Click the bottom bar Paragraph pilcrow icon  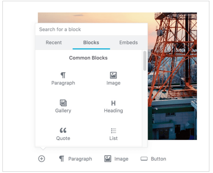(62, 158)
